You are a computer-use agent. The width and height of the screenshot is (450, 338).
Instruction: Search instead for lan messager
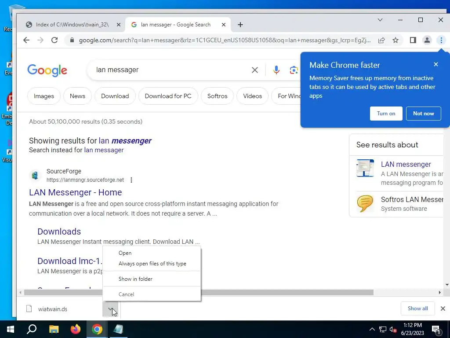pyautogui.click(x=104, y=150)
